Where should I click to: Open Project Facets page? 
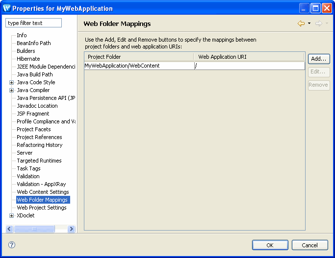point(34,129)
